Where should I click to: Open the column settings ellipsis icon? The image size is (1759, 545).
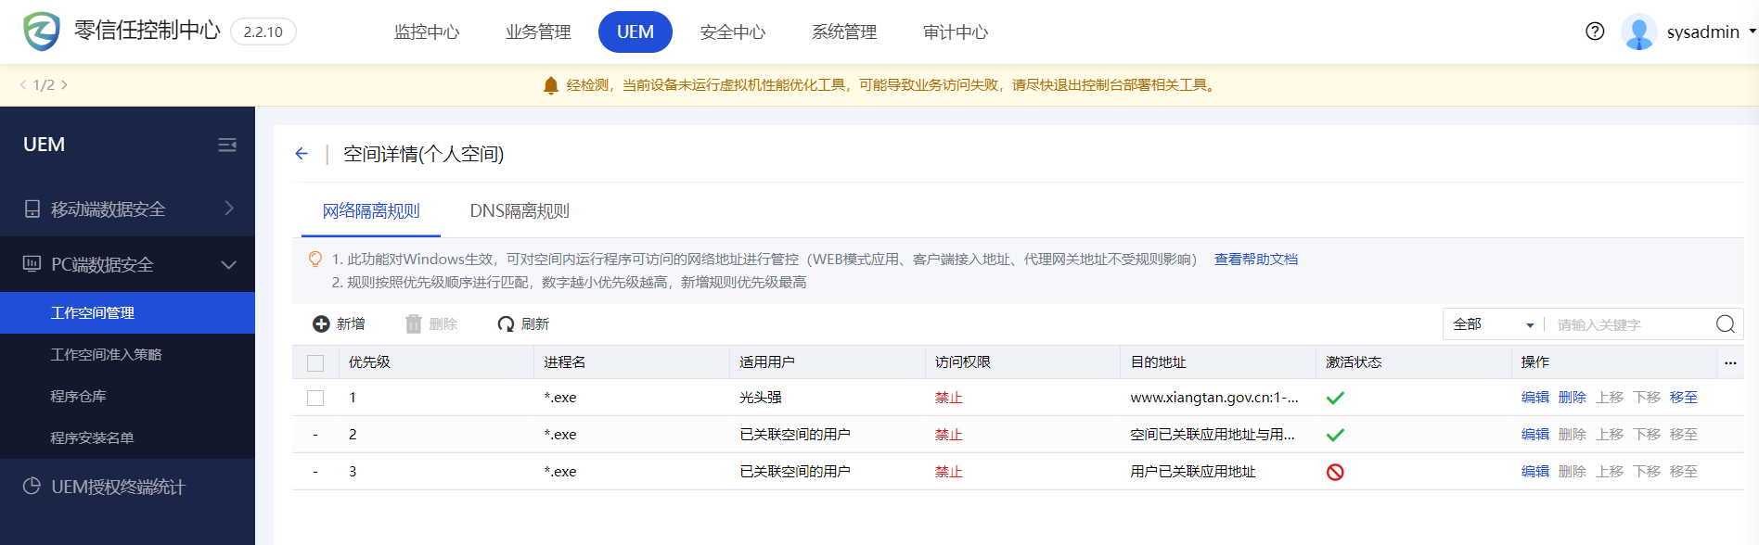[1730, 362]
